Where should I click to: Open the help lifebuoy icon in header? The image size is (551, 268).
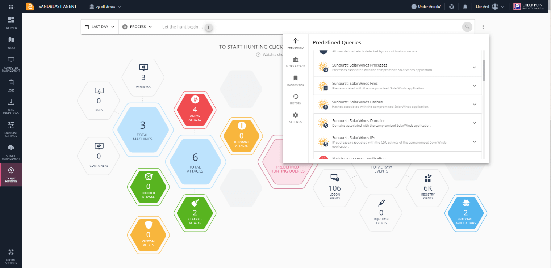point(452,7)
